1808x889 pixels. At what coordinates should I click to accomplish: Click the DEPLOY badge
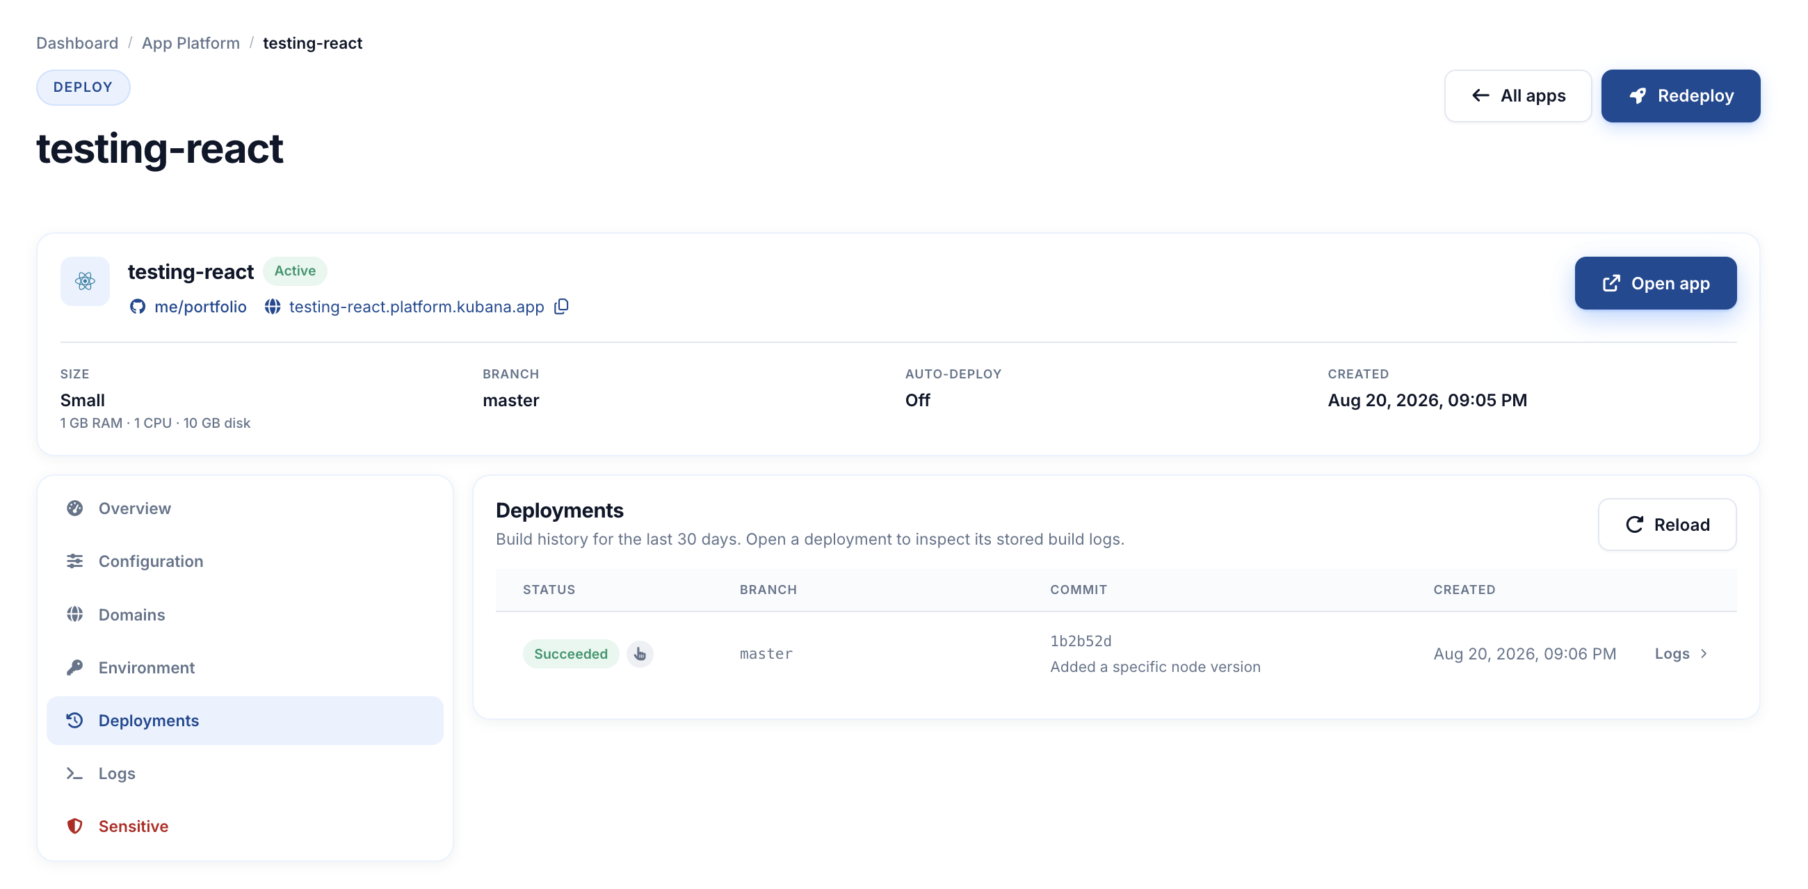[x=83, y=87]
